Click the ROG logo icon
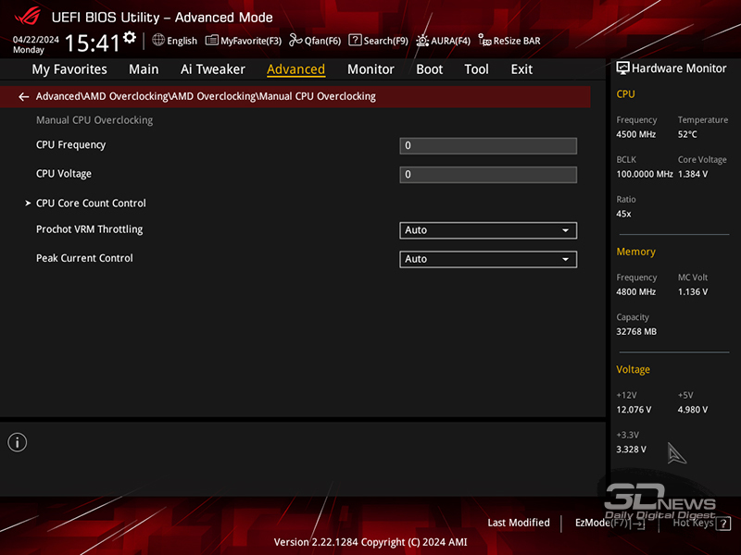 tap(28, 17)
